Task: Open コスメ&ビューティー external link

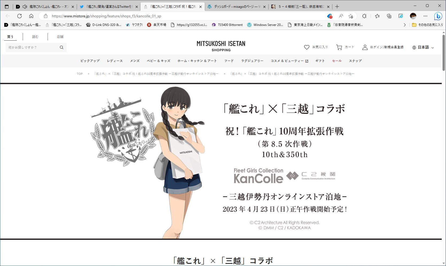Action: point(289,61)
